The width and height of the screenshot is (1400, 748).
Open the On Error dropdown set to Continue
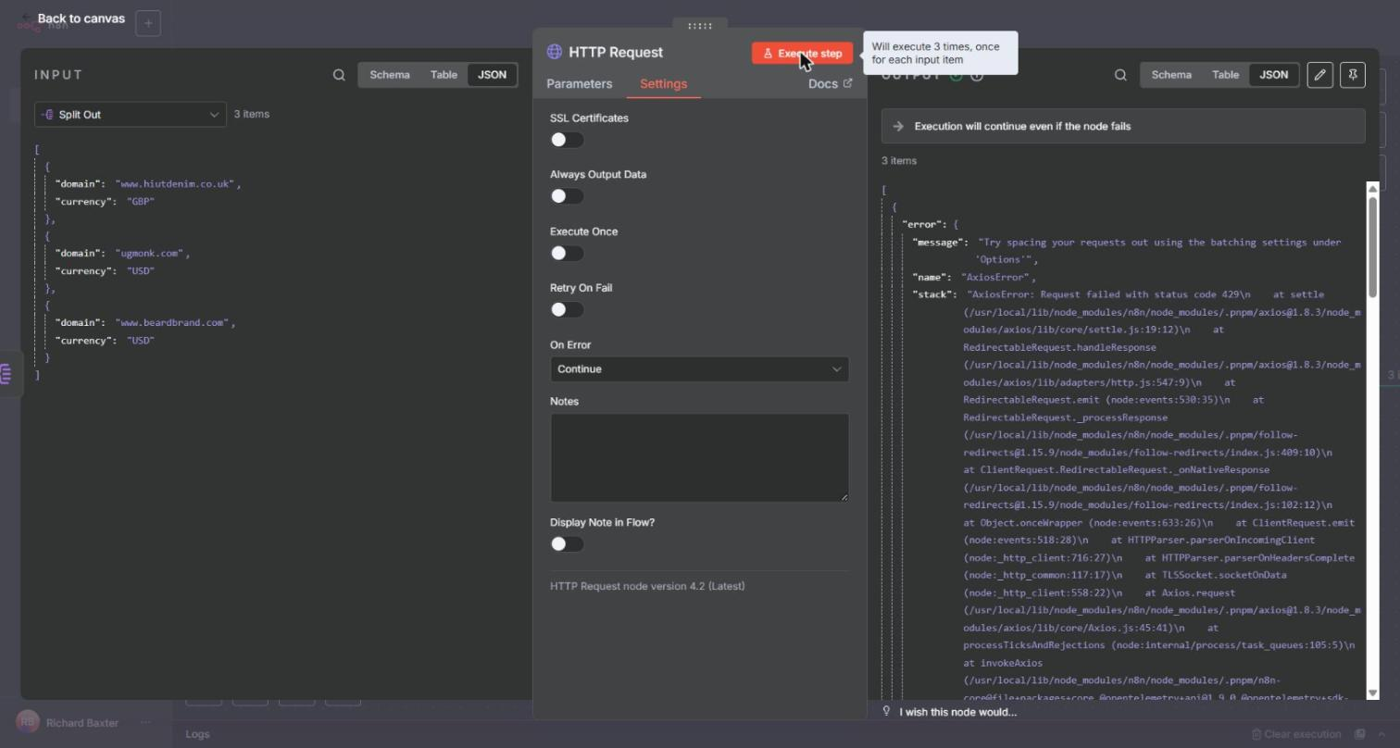click(x=699, y=368)
